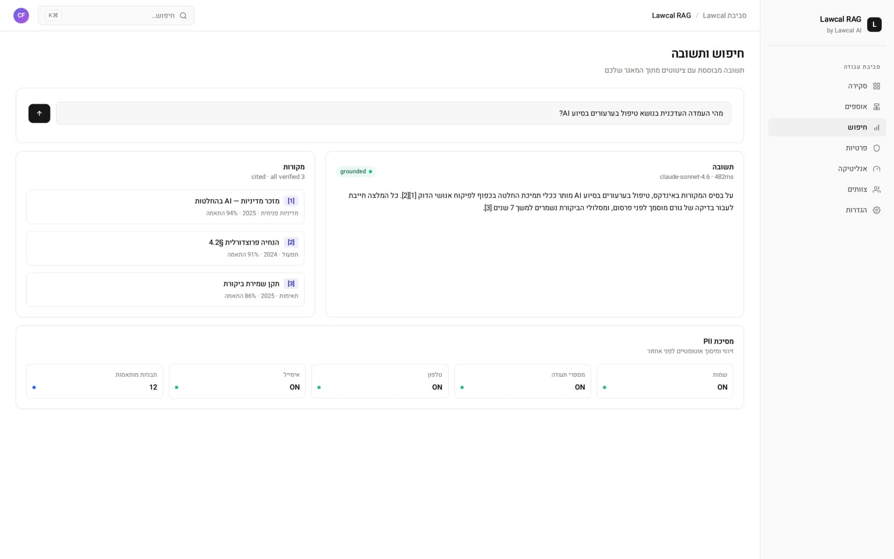This screenshot has width=894, height=559.
Task: Click the magnifier icon in the search box
Action: 183,16
